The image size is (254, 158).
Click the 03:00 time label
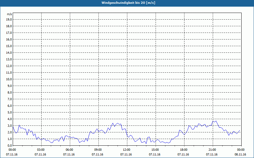click(x=41, y=150)
